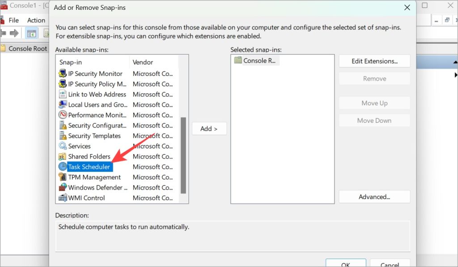
Task: Click the Link to Web Address icon
Action: point(63,94)
